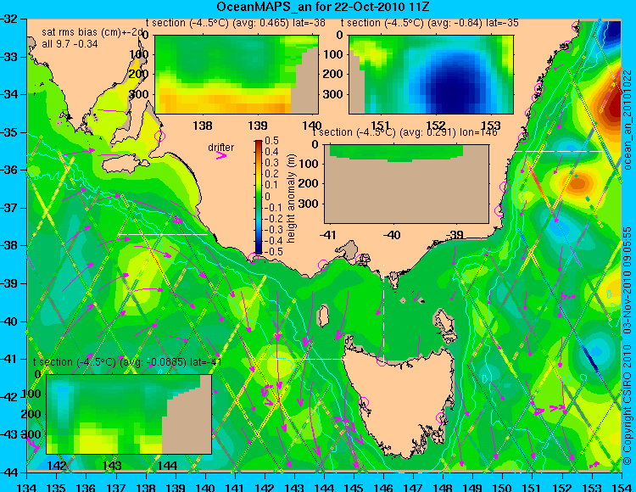Click the 'height anomaly (m)' colorbar label
This screenshot has width=636, height=492.
(x=291, y=198)
